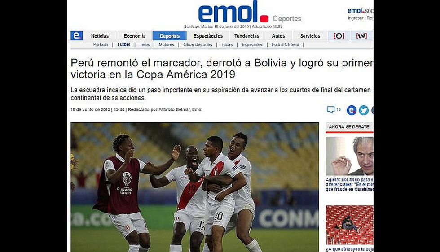This screenshot has height=252, width=440.
Task: Click the comments speech bubble icon
Action: point(330,109)
